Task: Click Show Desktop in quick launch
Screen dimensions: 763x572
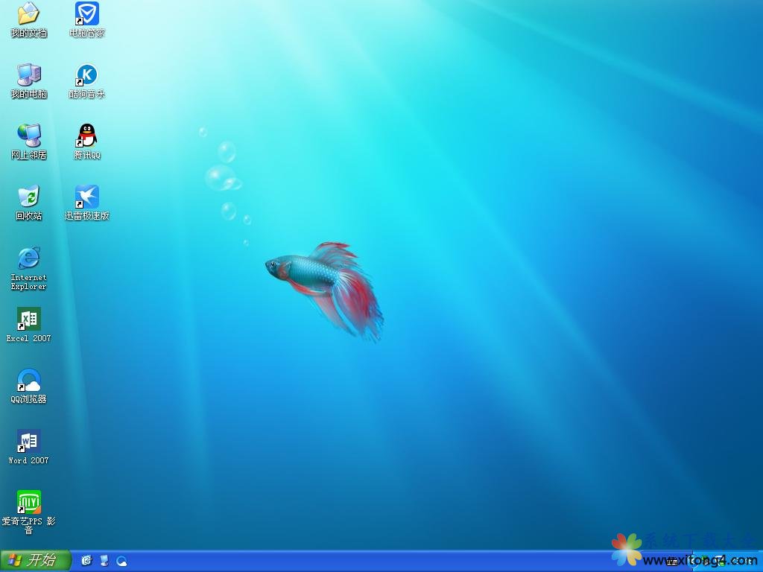Action: (x=104, y=560)
